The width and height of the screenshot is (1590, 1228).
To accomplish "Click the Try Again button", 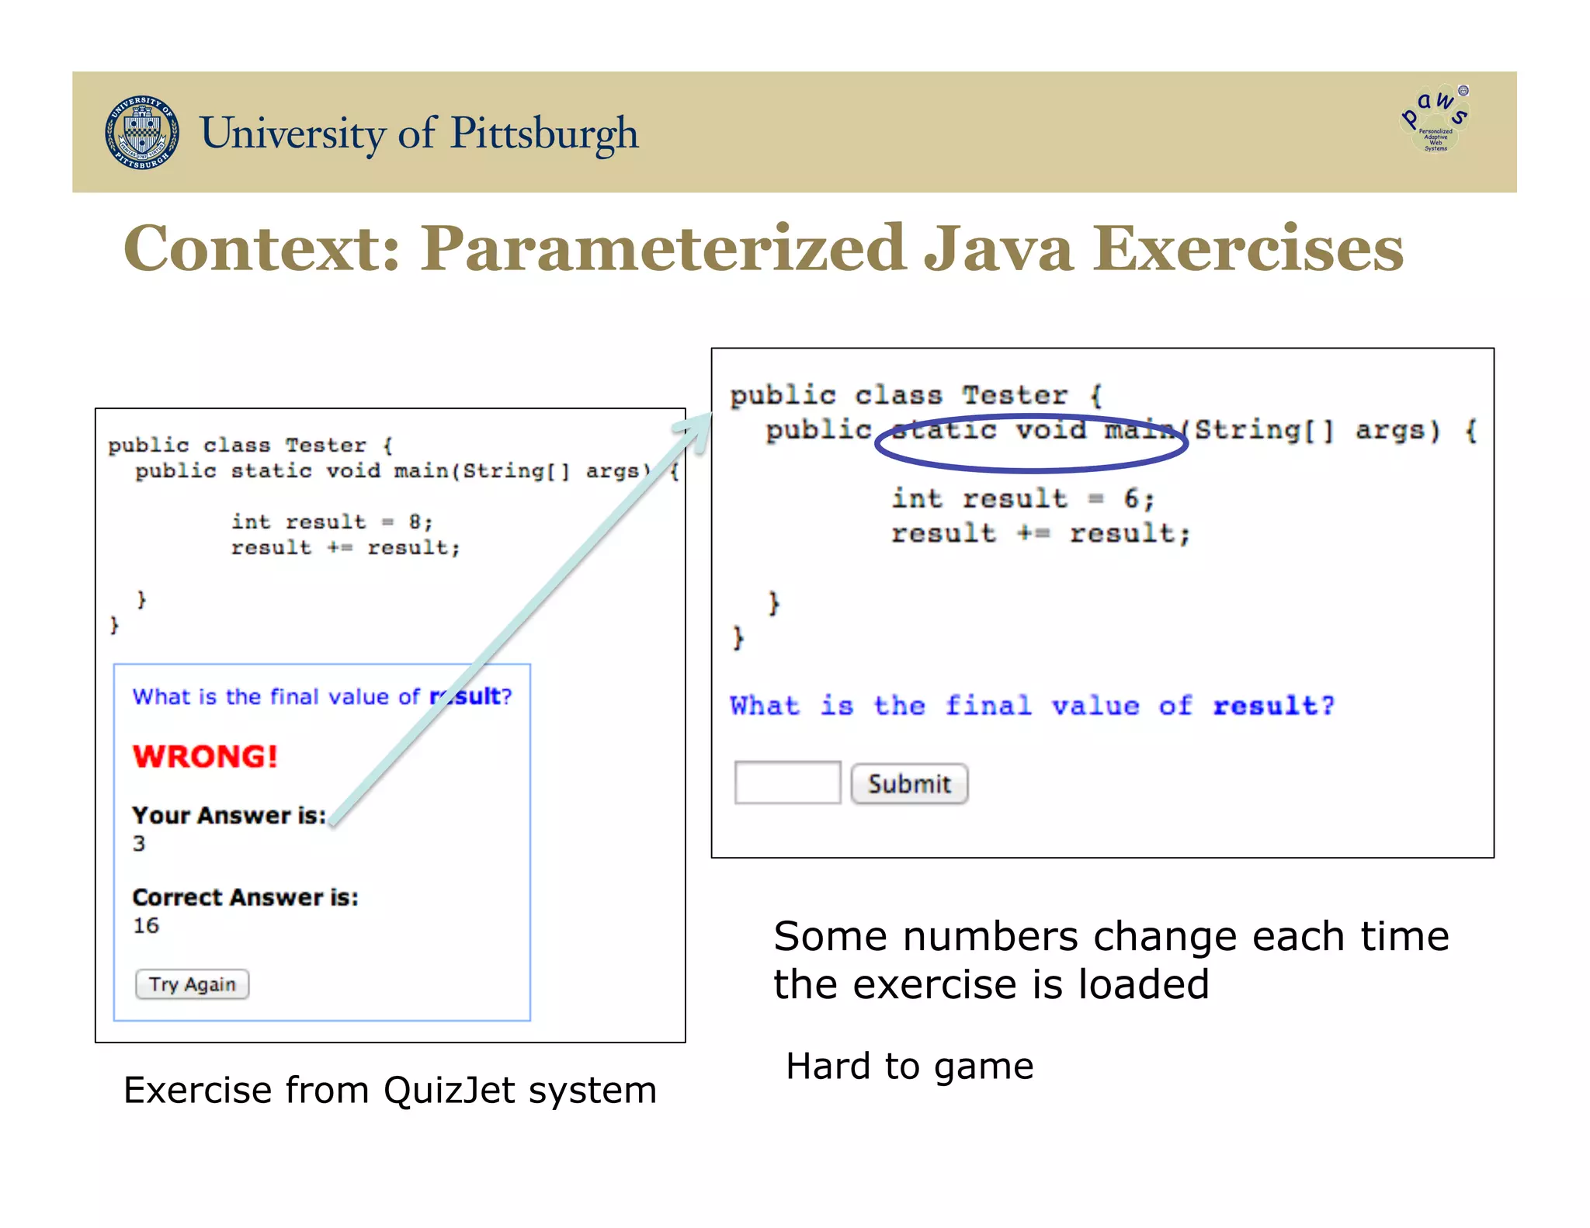I will tap(192, 984).
